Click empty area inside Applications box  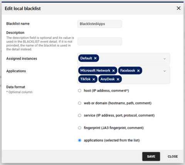[x=145, y=79]
